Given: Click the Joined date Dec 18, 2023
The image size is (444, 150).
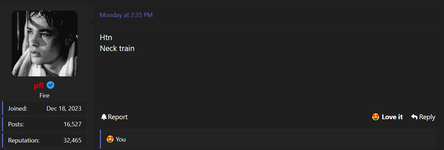Looking at the screenshot, I should click(x=64, y=109).
